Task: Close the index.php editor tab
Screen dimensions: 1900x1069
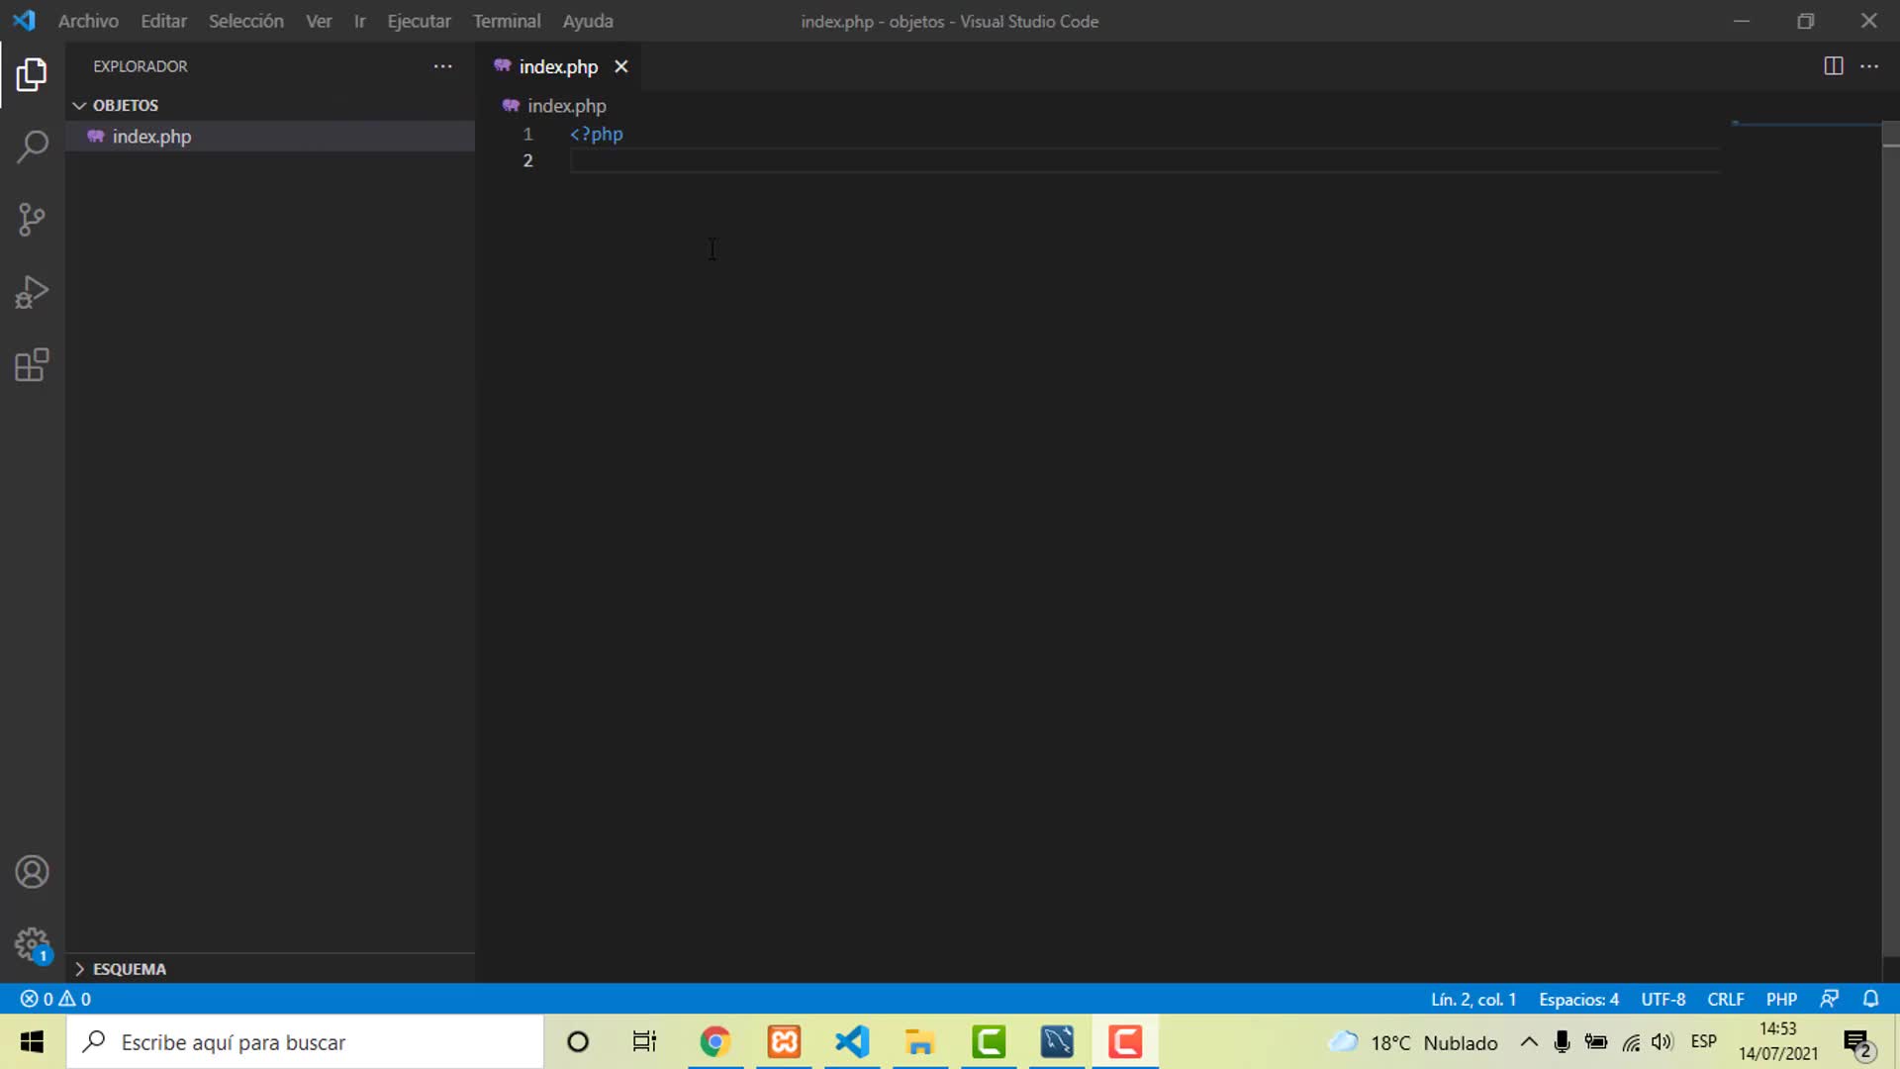Action: 620,66
